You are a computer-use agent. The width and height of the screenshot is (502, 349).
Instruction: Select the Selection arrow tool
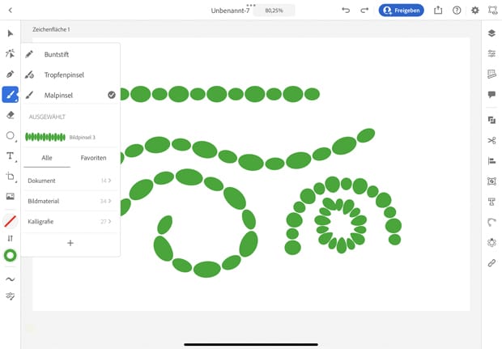(11, 33)
